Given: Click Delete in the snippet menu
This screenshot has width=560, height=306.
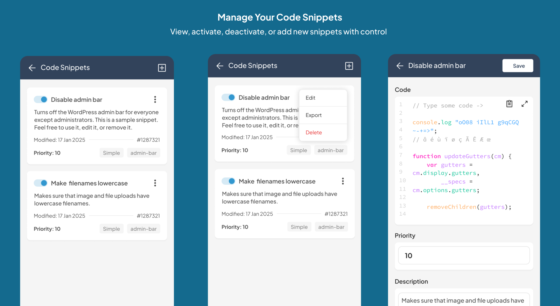Looking at the screenshot, I should (314, 132).
